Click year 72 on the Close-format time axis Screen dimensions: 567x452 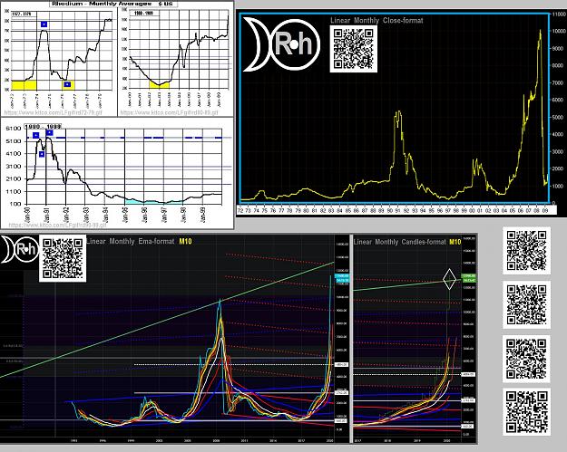240,210
